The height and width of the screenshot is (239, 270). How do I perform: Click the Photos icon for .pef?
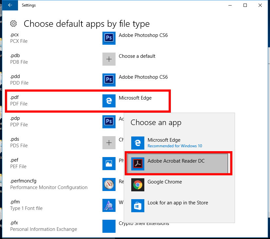(109, 164)
